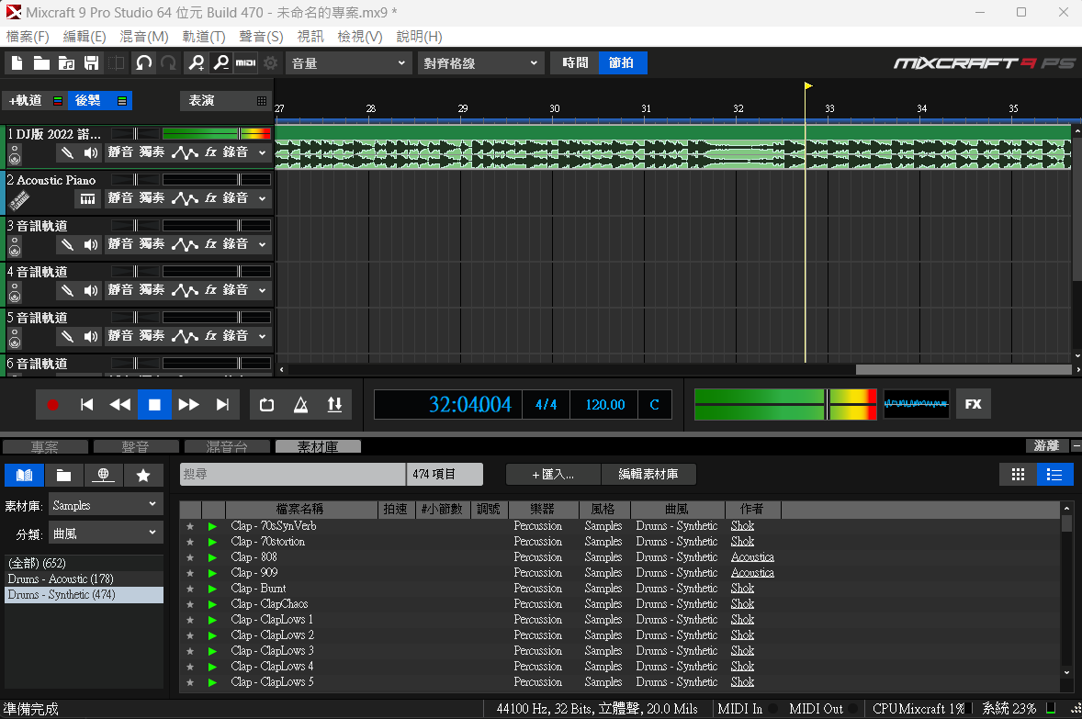This screenshot has width=1082, height=719.
Task: Click the Zoom In magnifier icon
Action: tap(196, 63)
